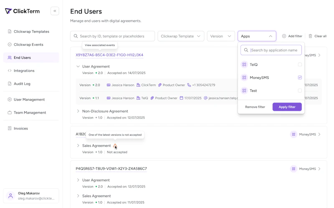Click the phone icon before +1 3054247279

189,85
